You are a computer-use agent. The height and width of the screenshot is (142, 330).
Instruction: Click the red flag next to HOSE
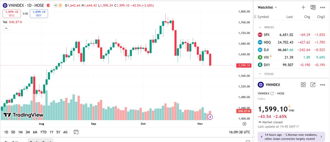48,5
